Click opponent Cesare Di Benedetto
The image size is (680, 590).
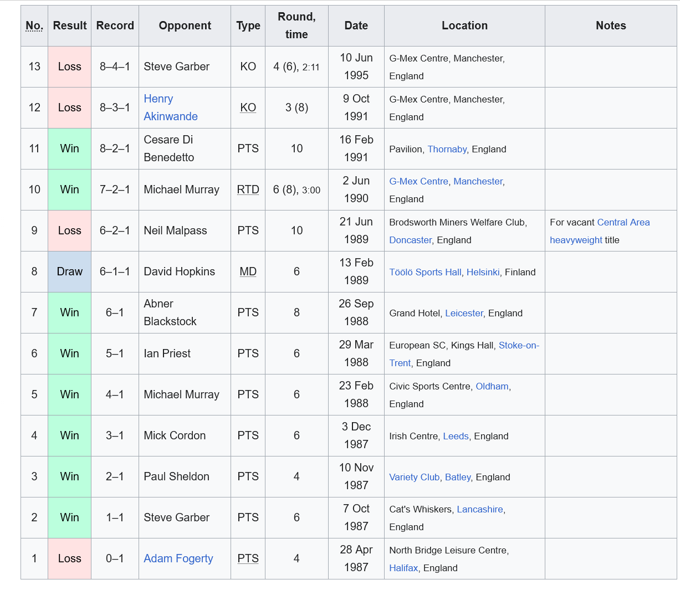[x=169, y=148]
